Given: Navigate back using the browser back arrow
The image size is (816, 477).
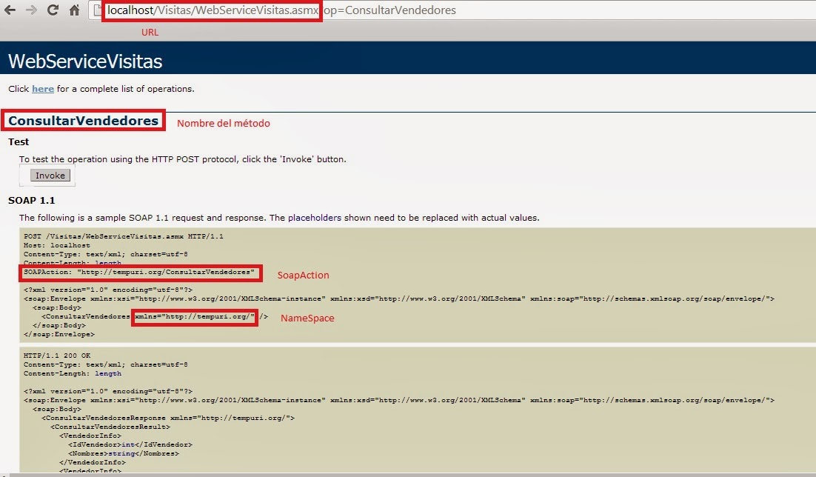Looking at the screenshot, I should pyautogui.click(x=10, y=10).
